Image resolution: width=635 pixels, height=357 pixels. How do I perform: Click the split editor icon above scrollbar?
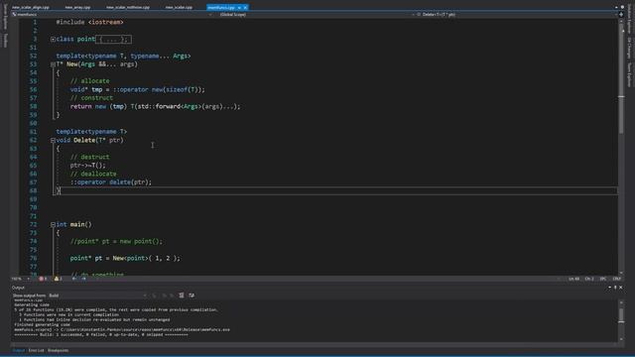(x=621, y=15)
